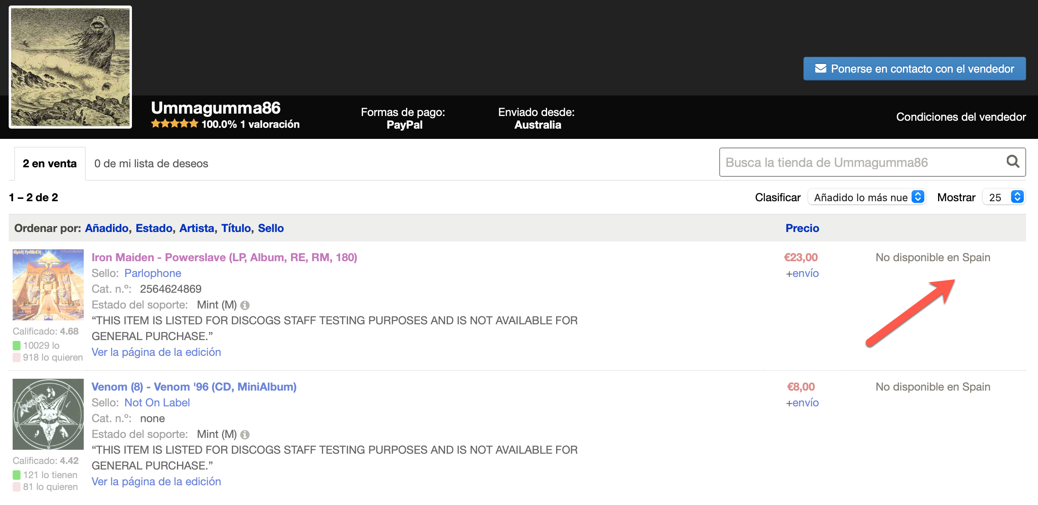Click '918 lo quieren' text
Screen dimensions: 1038x505
53,358
